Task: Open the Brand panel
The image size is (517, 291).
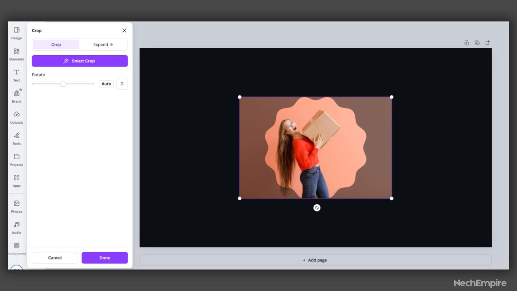Action: (16, 96)
